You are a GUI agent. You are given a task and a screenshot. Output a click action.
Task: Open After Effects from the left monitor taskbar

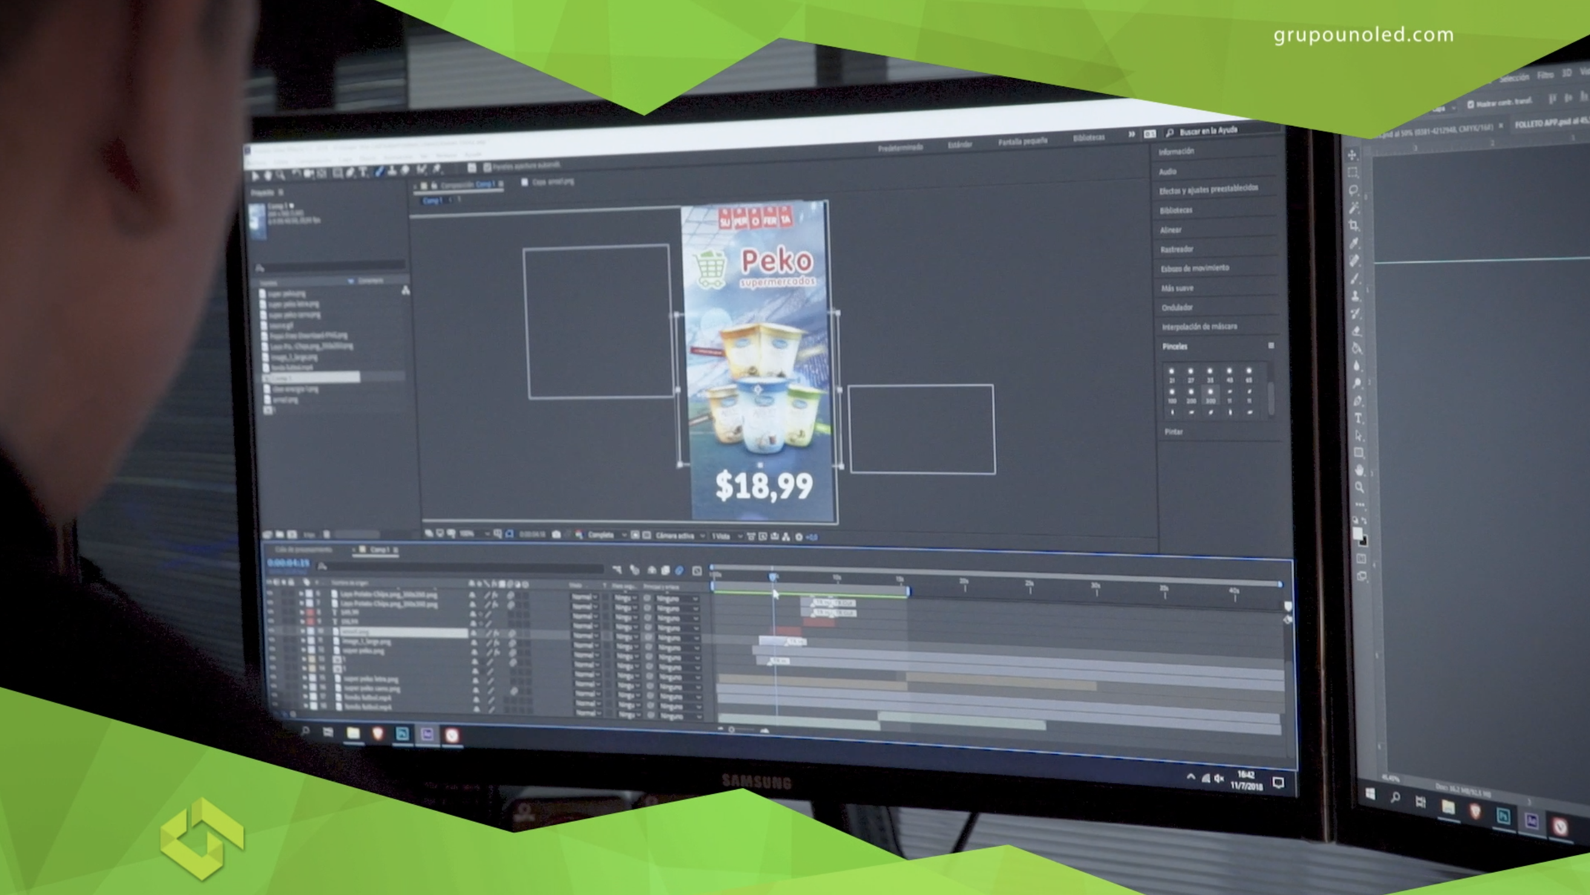click(x=427, y=734)
